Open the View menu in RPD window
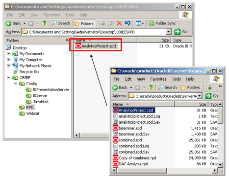 click(34, 15)
